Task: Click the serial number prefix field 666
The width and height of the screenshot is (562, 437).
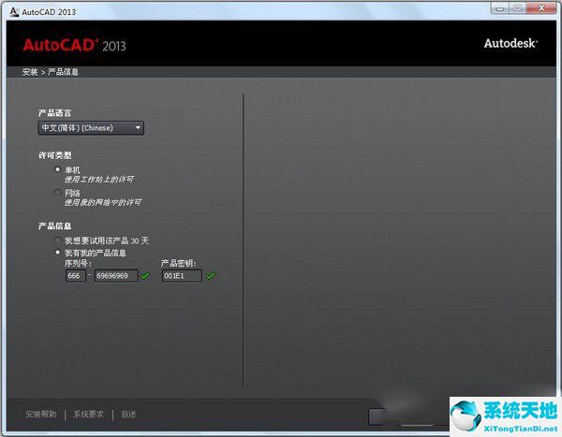Action: tap(76, 276)
